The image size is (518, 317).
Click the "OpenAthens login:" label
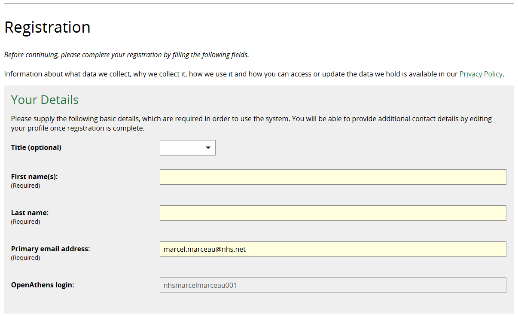tap(43, 285)
